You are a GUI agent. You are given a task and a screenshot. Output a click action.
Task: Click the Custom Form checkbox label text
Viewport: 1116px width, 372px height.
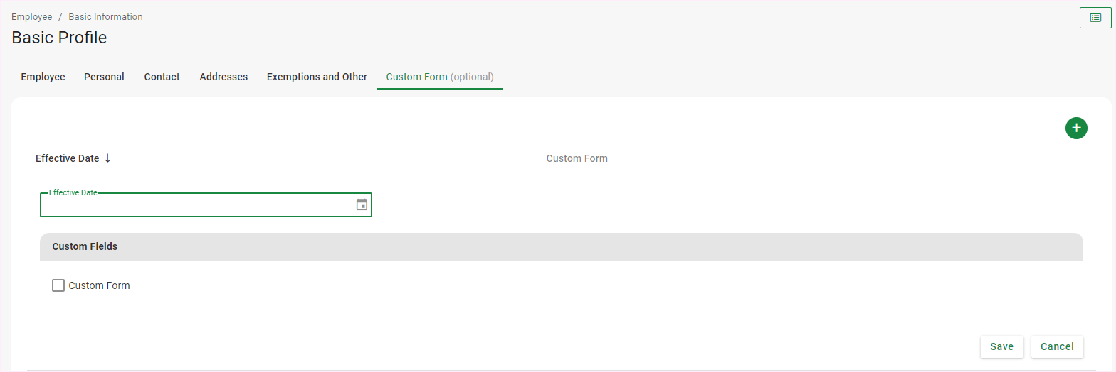click(x=99, y=285)
